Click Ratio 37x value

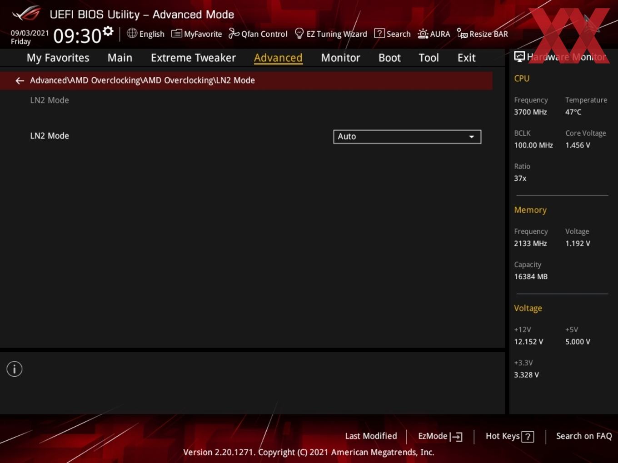tap(520, 178)
